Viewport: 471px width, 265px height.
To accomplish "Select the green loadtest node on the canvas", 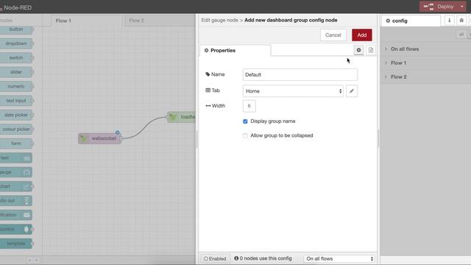I will pyautogui.click(x=182, y=117).
